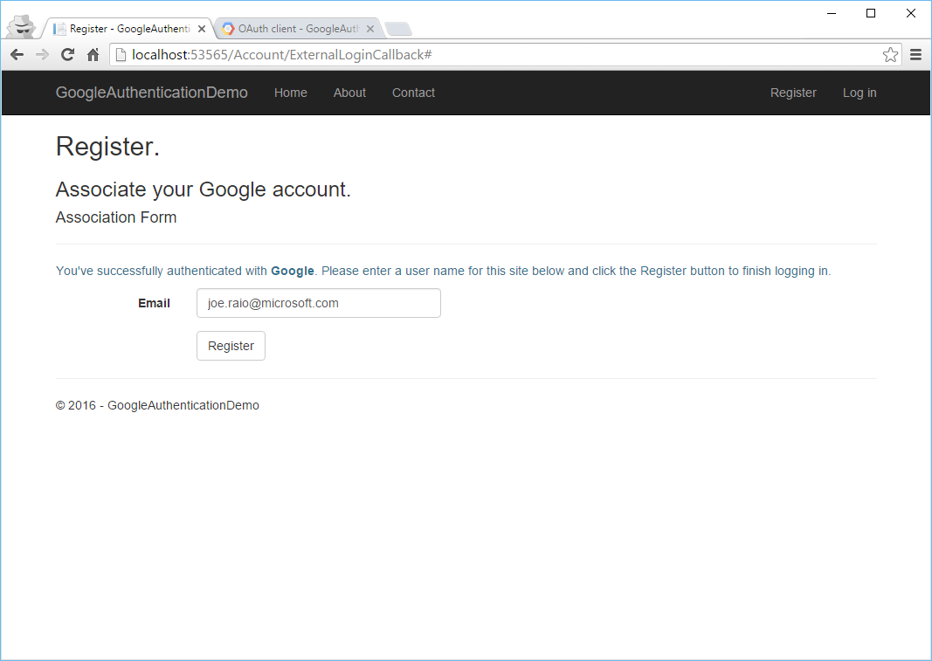This screenshot has width=932, height=661.
Task: Minimize the Chrome window
Action: click(832, 13)
